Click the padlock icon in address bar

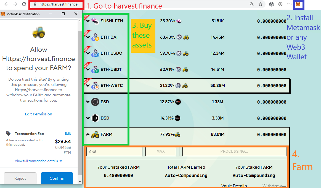click(35, 4)
